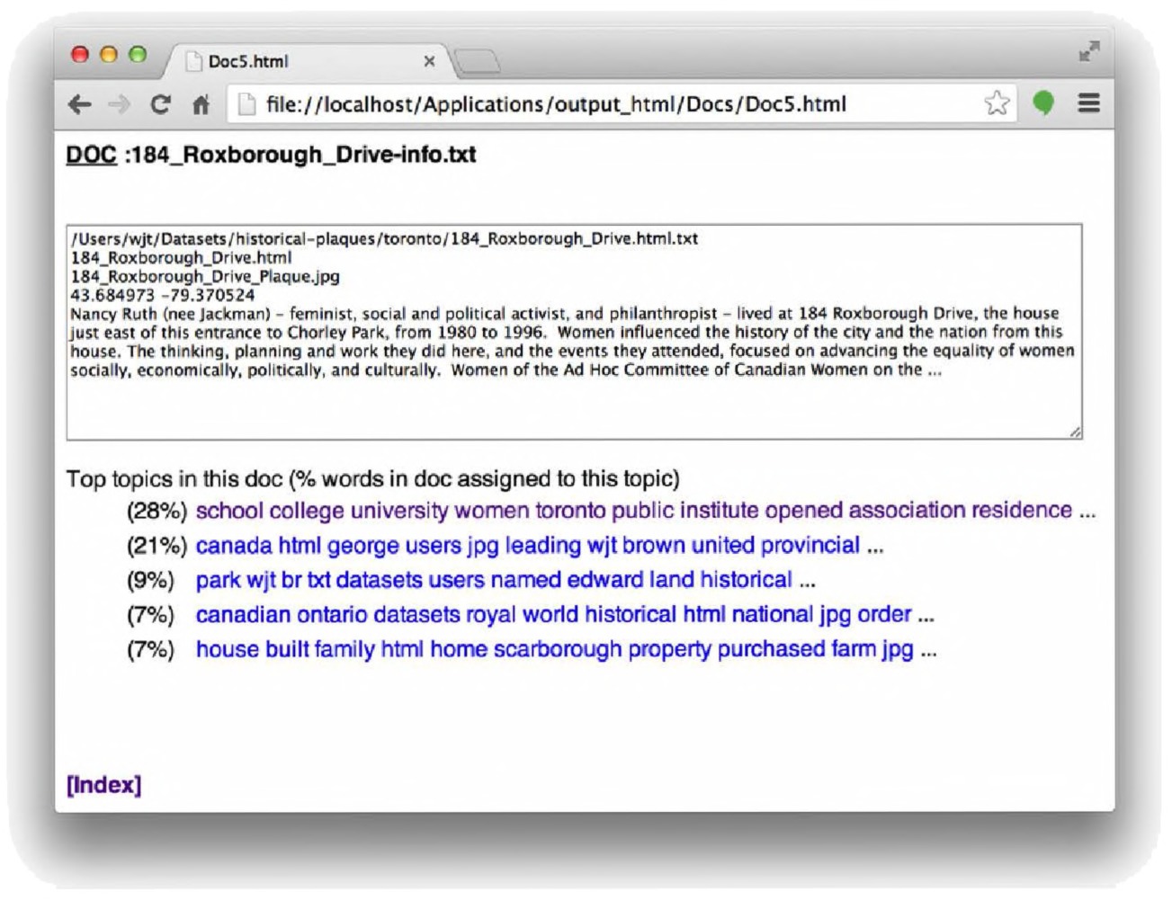This screenshot has height=900, width=1172.
Task: Click the '(9%)' percentage label
Action: pyautogui.click(x=150, y=580)
